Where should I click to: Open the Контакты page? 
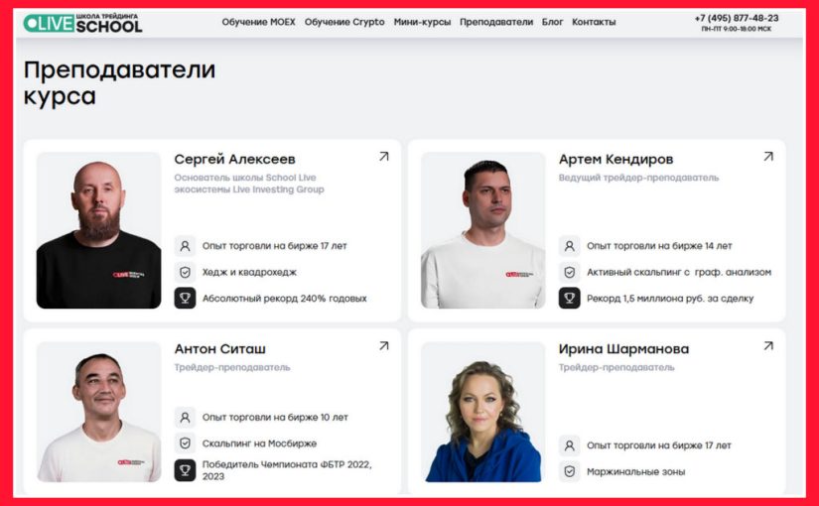click(594, 22)
